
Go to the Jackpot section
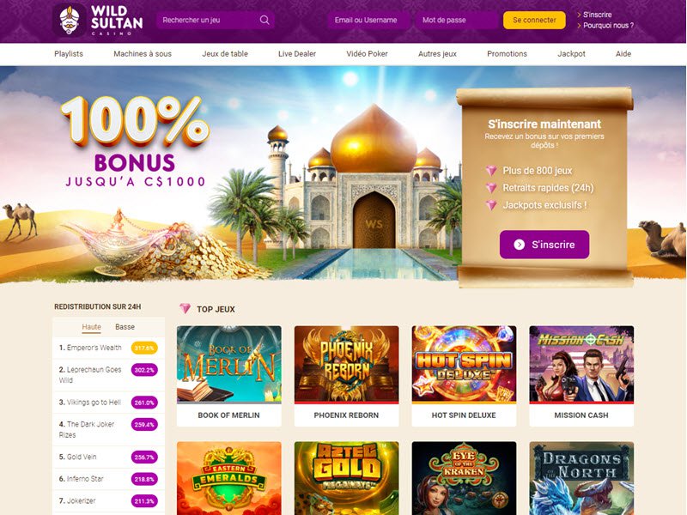[571, 54]
